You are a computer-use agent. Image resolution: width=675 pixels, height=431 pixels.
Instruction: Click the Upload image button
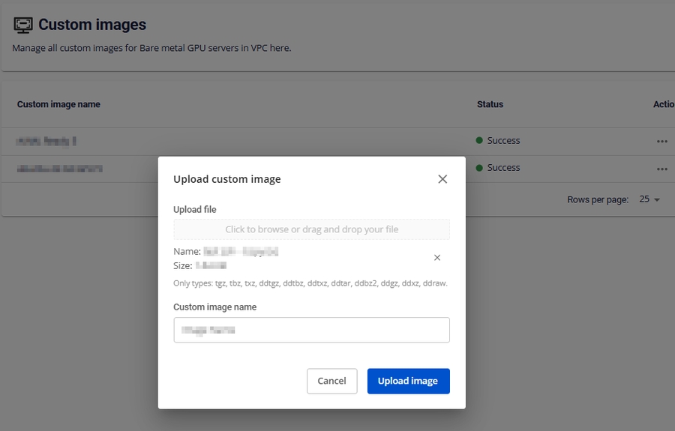point(408,381)
